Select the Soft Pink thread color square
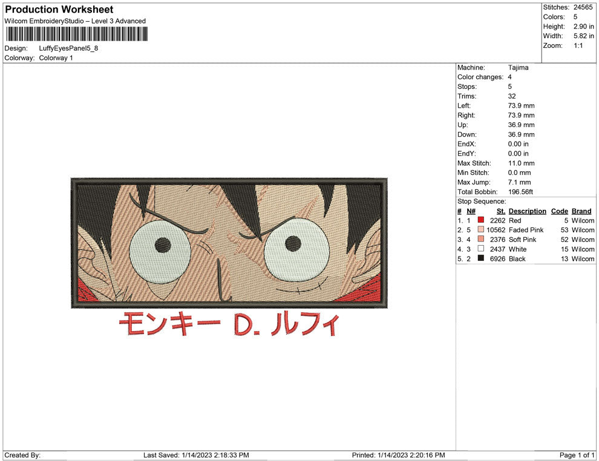The width and height of the screenshot is (599, 461). [x=481, y=240]
